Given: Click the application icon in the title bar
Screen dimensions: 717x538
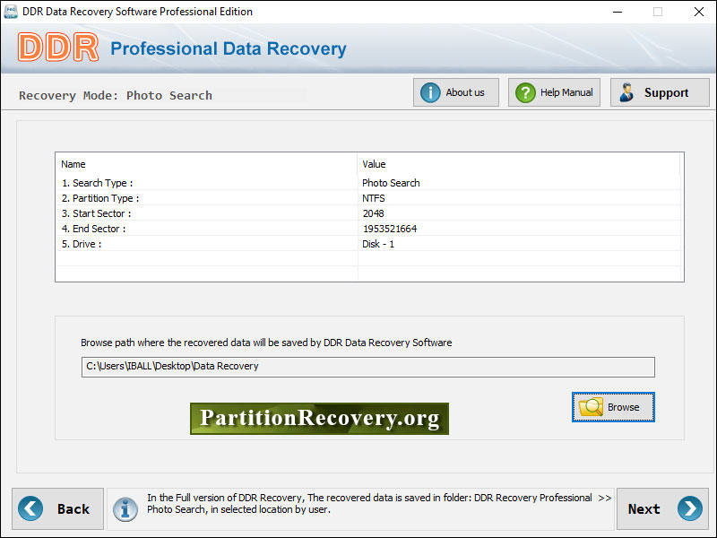Looking at the screenshot, I should coord(13,12).
